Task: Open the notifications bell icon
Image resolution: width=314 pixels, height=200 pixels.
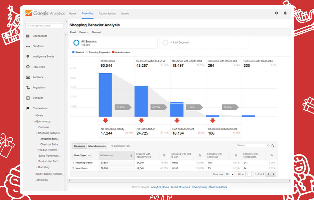Action: coord(285,13)
